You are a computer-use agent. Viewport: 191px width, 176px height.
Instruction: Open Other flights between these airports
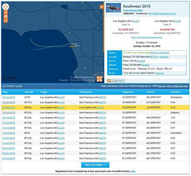tap(147, 37)
